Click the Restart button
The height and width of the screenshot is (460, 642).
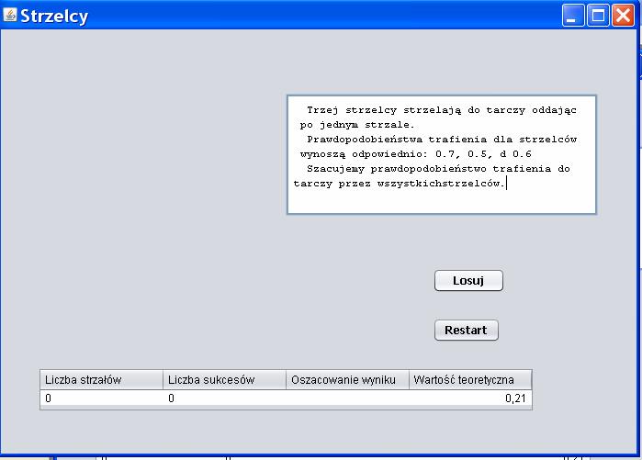click(466, 331)
